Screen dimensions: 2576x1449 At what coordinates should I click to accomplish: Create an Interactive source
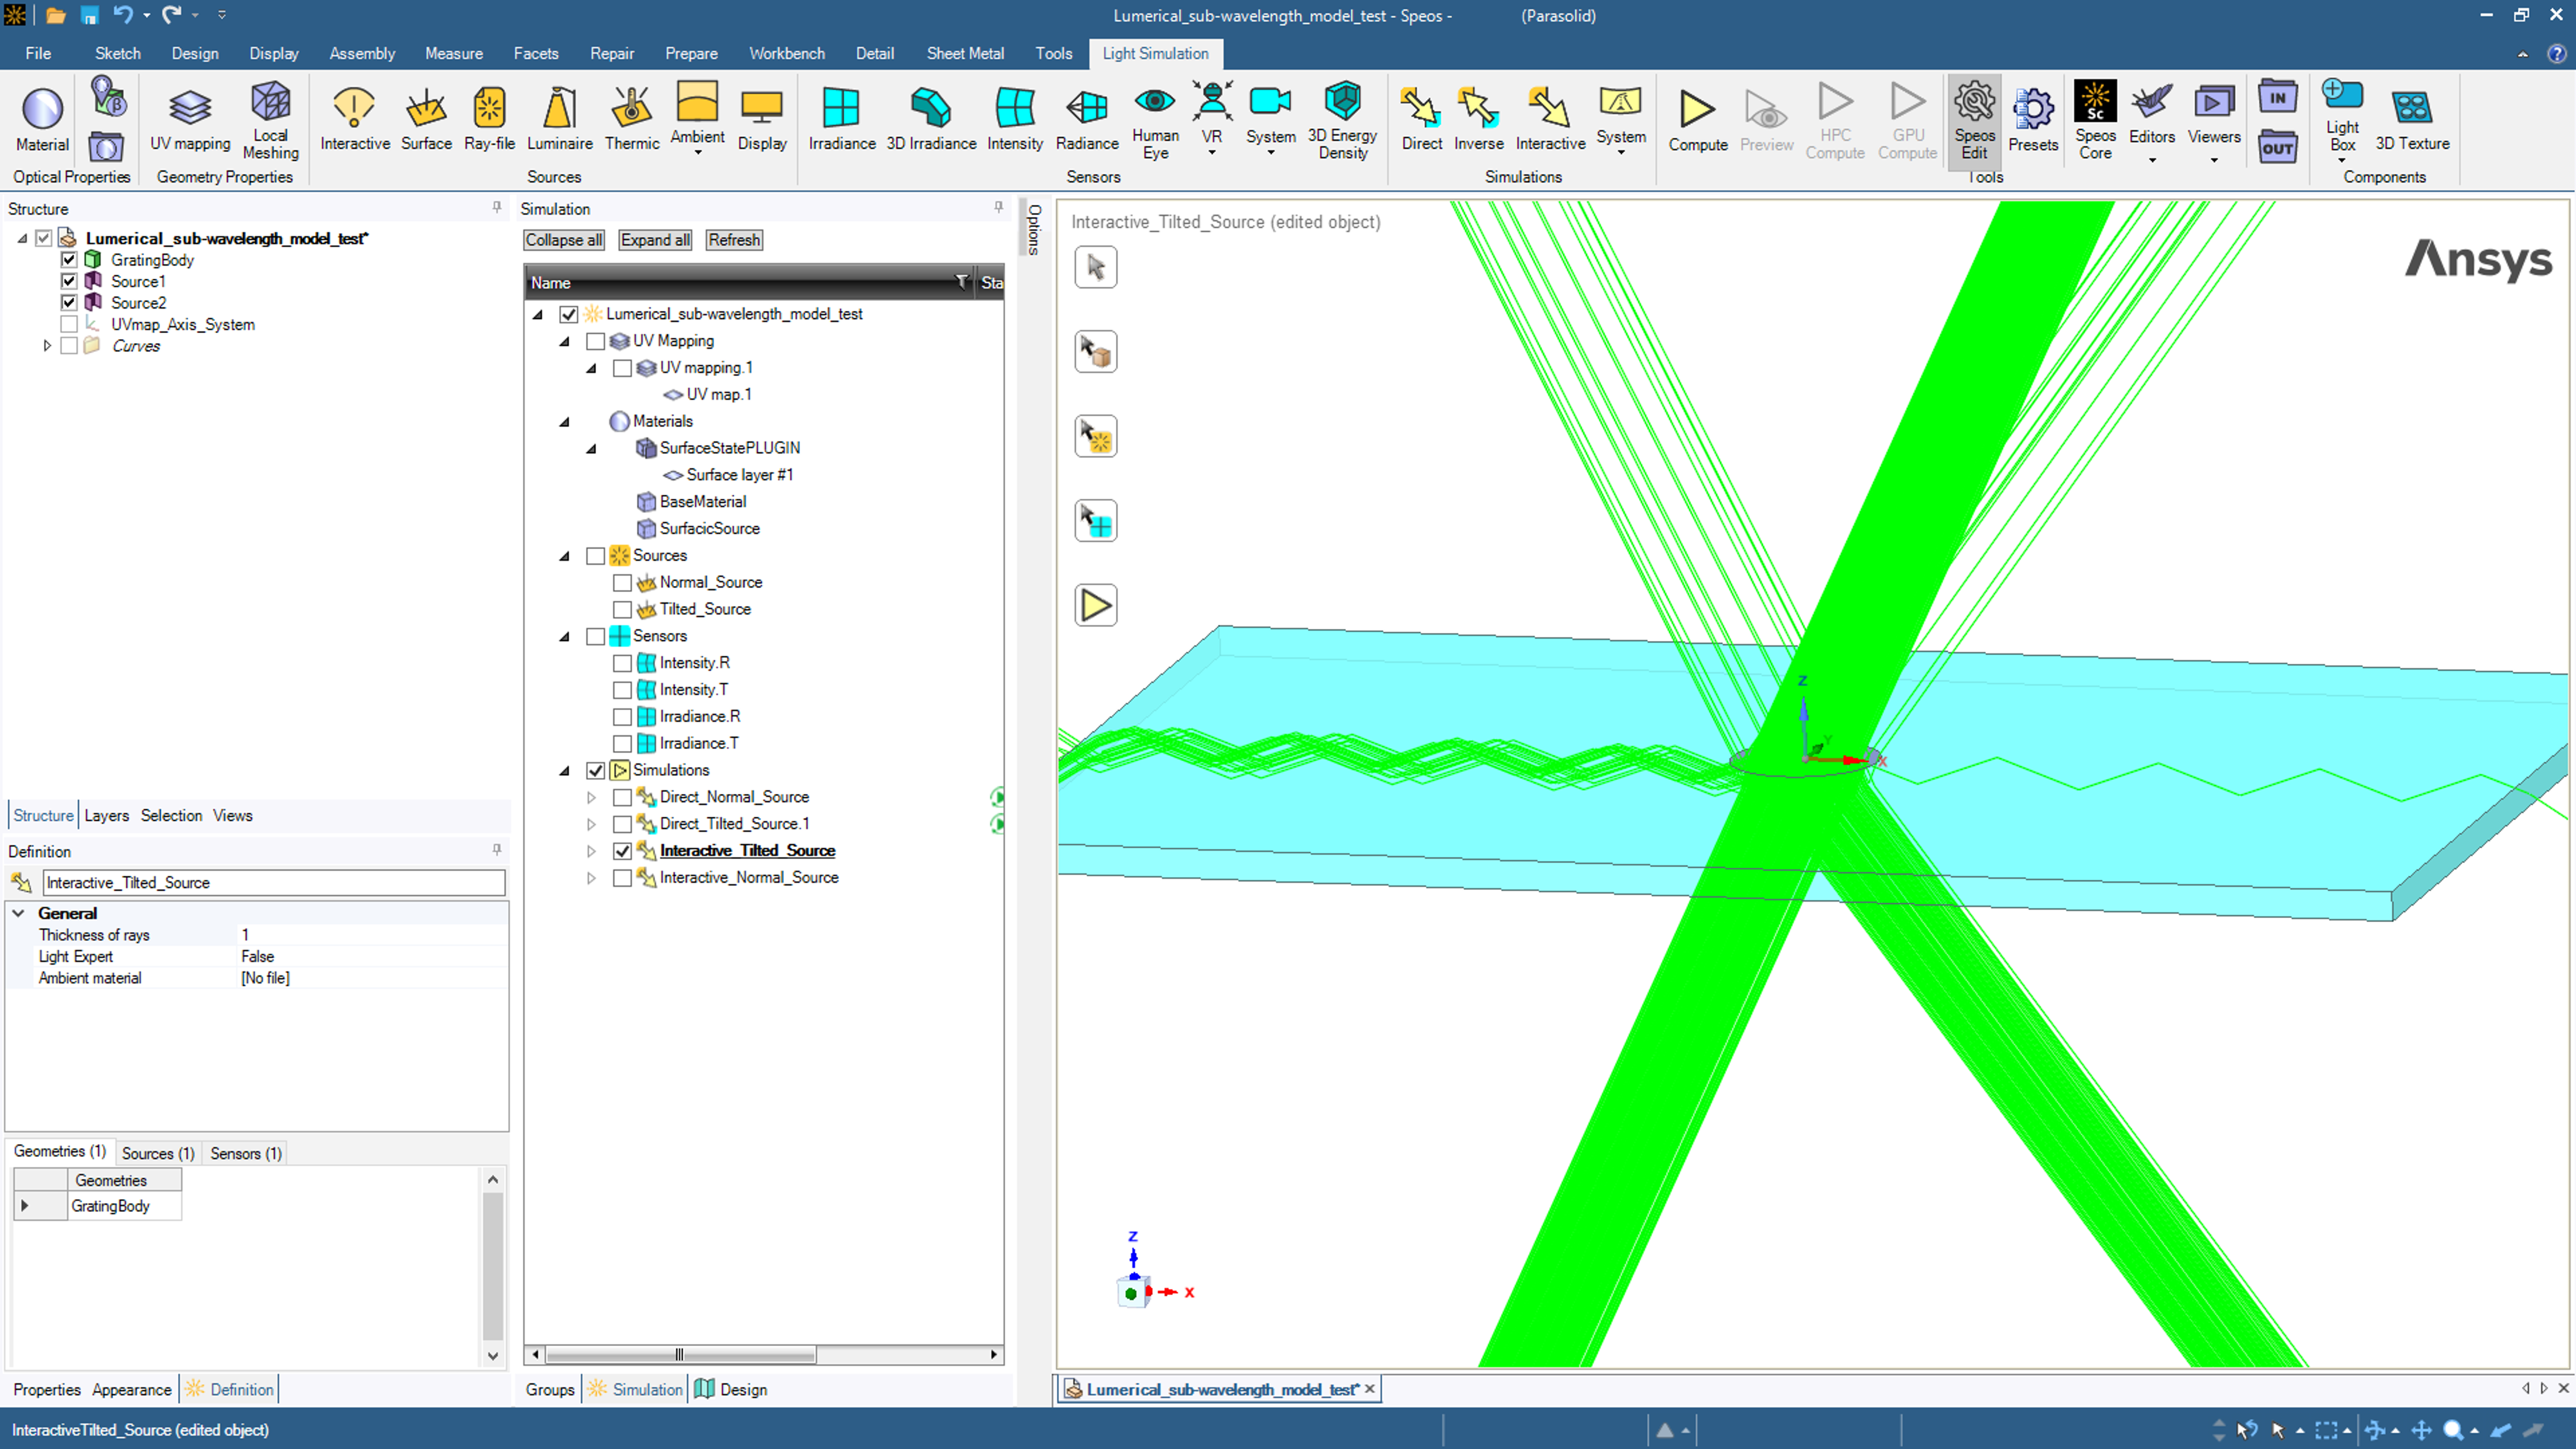[x=355, y=120]
